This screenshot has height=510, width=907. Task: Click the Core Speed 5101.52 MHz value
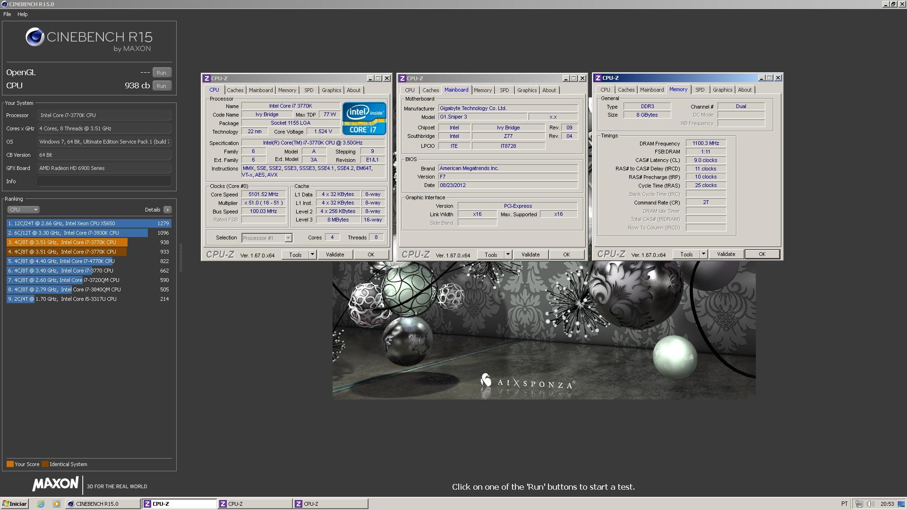(x=264, y=195)
